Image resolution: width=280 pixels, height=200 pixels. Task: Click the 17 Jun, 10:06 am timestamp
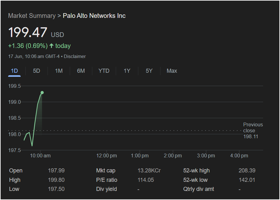coord(34,56)
